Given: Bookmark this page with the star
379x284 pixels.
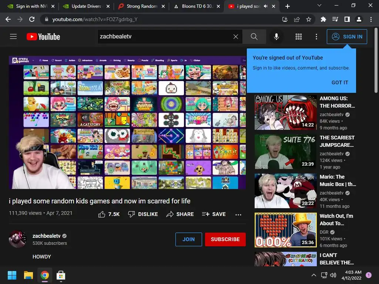Looking at the screenshot, I should pos(309,19).
